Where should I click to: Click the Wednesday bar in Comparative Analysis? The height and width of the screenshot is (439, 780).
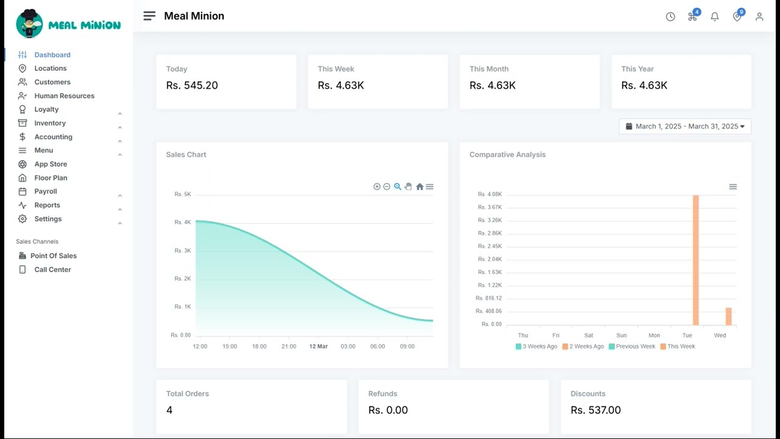pyautogui.click(x=729, y=316)
